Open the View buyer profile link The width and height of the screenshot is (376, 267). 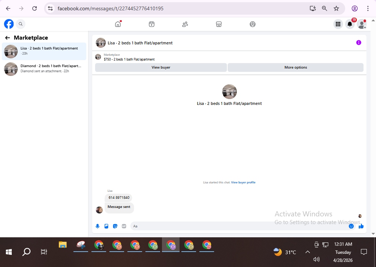click(243, 183)
